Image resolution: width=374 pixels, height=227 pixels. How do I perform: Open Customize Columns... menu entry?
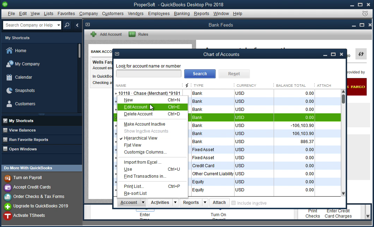point(145,152)
